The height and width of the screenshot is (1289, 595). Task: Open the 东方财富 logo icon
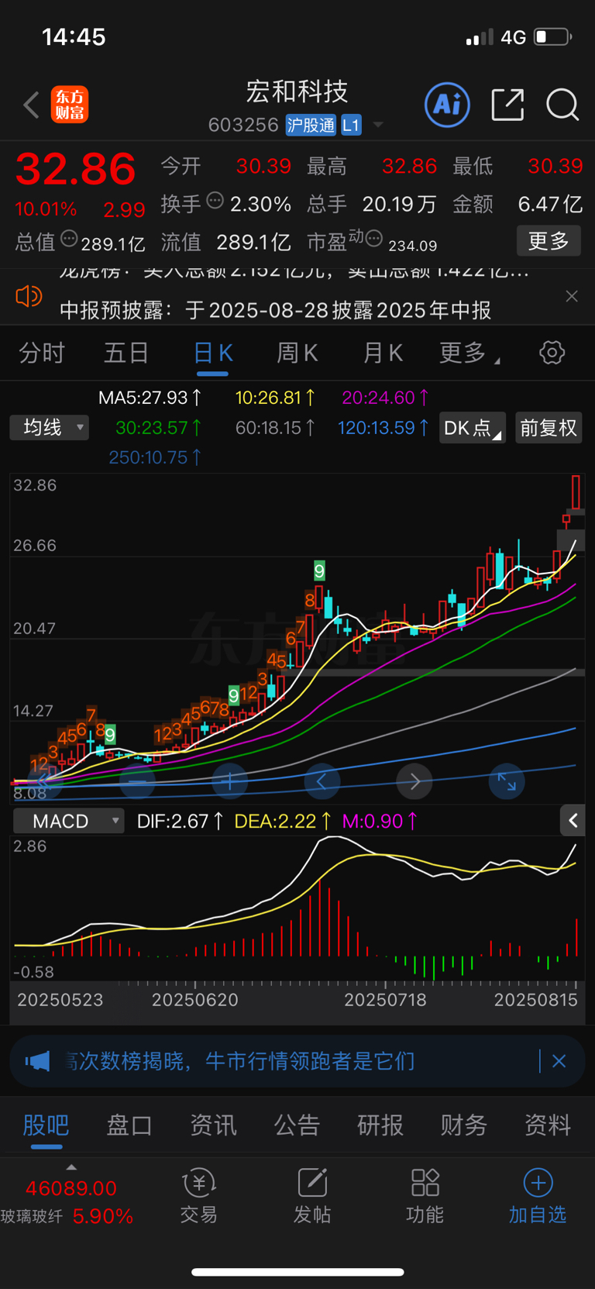point(70,105)
